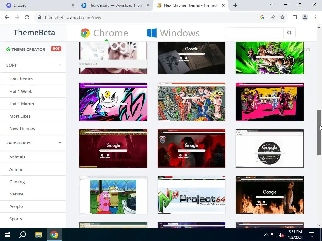Viewport: 322px width, 241px height.
Task: Select the Windows themes section
Action: coord(174,33)
